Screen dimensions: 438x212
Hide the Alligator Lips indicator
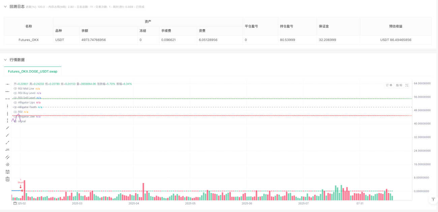tap(15, 102)
